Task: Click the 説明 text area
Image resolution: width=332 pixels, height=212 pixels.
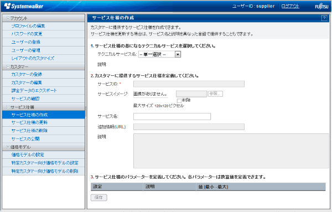Action: 231,151
